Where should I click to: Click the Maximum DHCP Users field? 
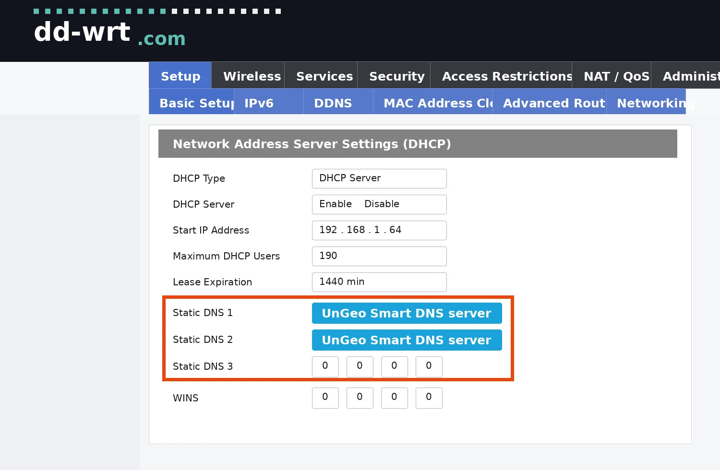(x=379, y=256)
